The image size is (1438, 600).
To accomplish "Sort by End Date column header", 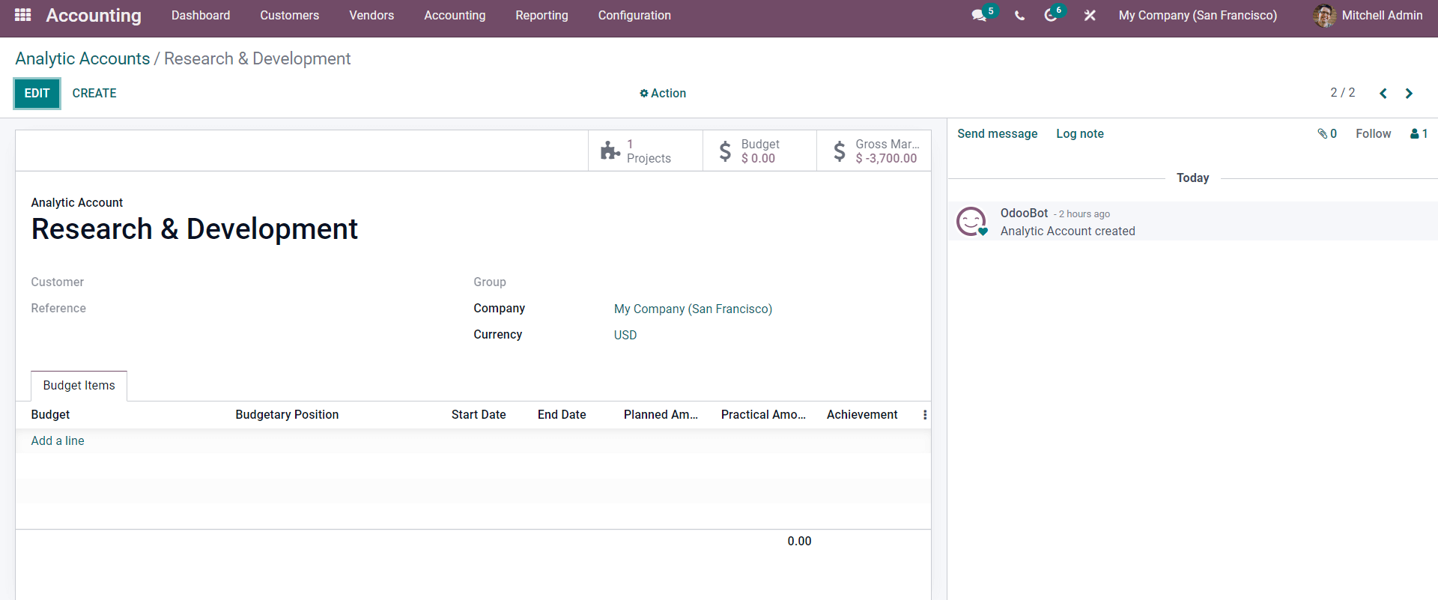I will (x=562, y=414).
